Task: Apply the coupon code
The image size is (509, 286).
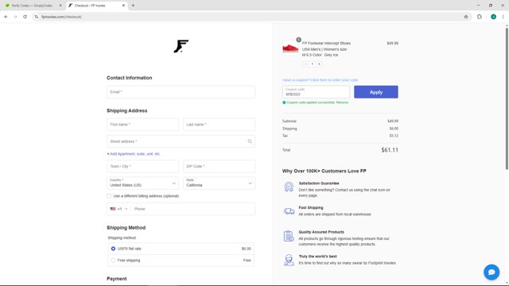Action: tap(376, 92)
